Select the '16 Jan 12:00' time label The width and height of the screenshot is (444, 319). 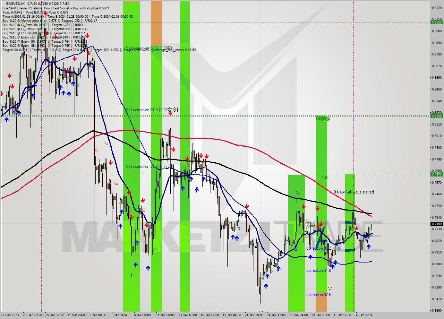(210, 315)
